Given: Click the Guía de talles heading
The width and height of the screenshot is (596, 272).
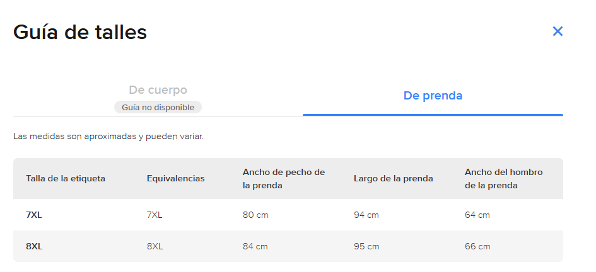Looking at the screenshot, I should pos(80,32).
